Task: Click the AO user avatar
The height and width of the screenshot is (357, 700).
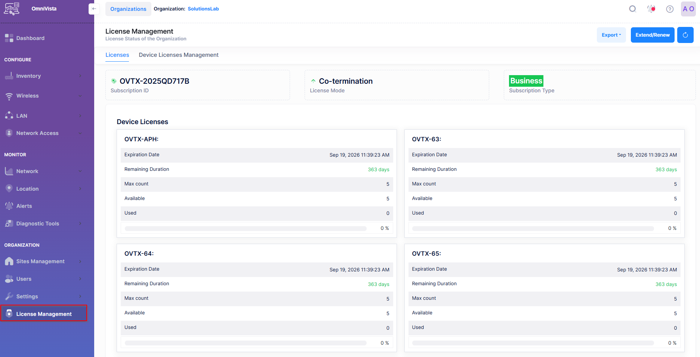Action: [688, 9]
